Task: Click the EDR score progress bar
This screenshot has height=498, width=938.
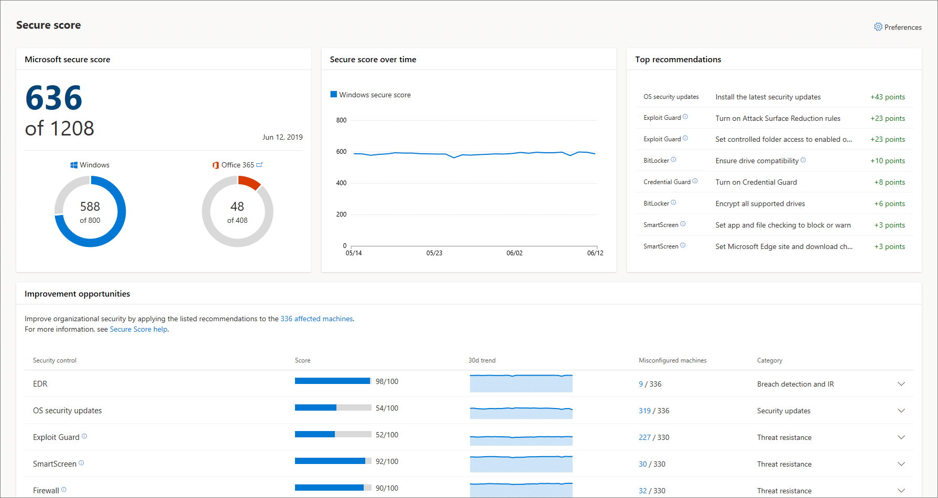Action: tap(333, 381)
